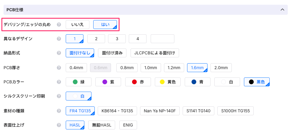Image resolution: width=291 pixels, height=133 pixels.
Task: Show help for 素材の種類
Action: coord(59,111)
